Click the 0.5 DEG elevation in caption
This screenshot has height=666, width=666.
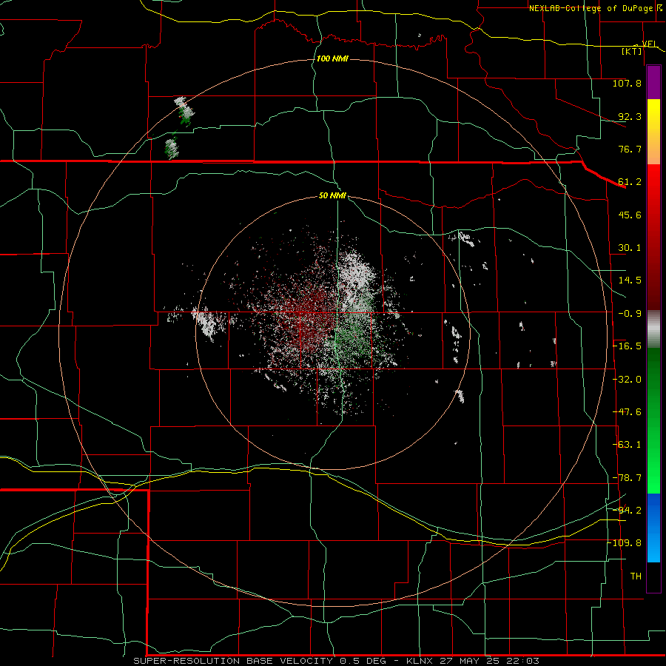(363, 661)
